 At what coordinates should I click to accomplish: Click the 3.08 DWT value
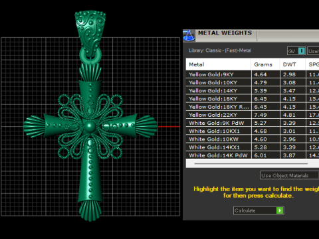point(289,83)
